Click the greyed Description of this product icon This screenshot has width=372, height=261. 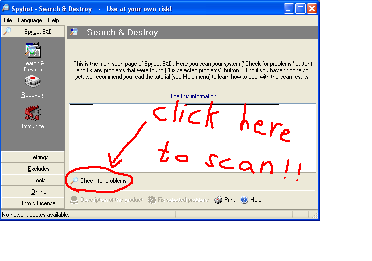(x=74, y=200)
